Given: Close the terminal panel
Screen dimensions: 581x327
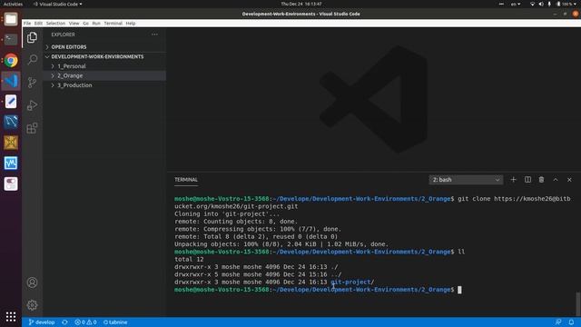Looking at the screenshot, I should coord(569,180).
